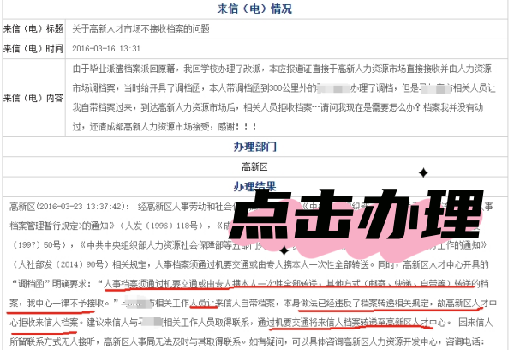Click the underlined text "本身做法已经违反了档案转递相关规定"
514x350 pixels.
click(x=356, y=303)
